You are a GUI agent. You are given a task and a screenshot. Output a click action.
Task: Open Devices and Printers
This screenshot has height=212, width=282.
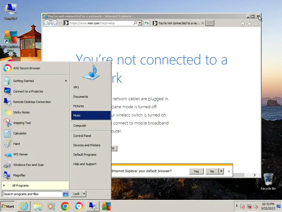click(x=91, y=145)
